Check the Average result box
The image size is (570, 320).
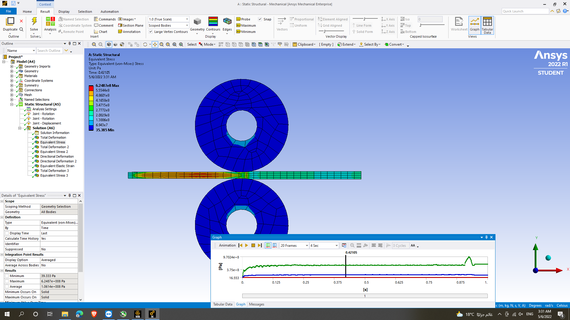[x=7, y=287]
